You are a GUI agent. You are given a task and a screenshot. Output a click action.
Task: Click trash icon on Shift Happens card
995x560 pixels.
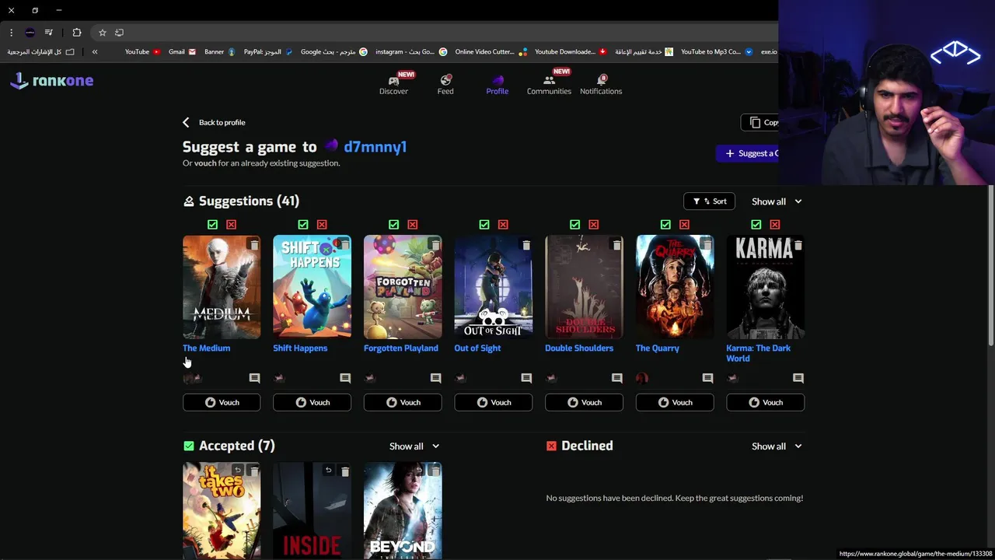[344, 245]
